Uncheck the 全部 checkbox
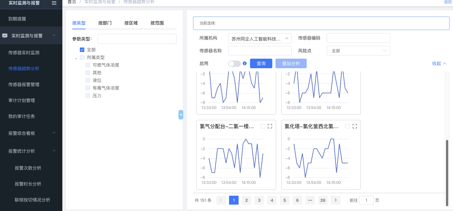The image size is (453, 211). [82, 50]
